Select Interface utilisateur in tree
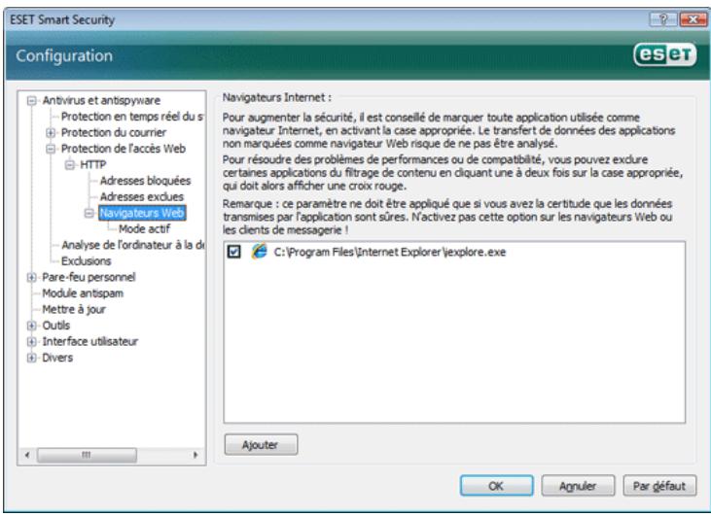This screenshot has height=516, width=711. (x=89, y=342)
